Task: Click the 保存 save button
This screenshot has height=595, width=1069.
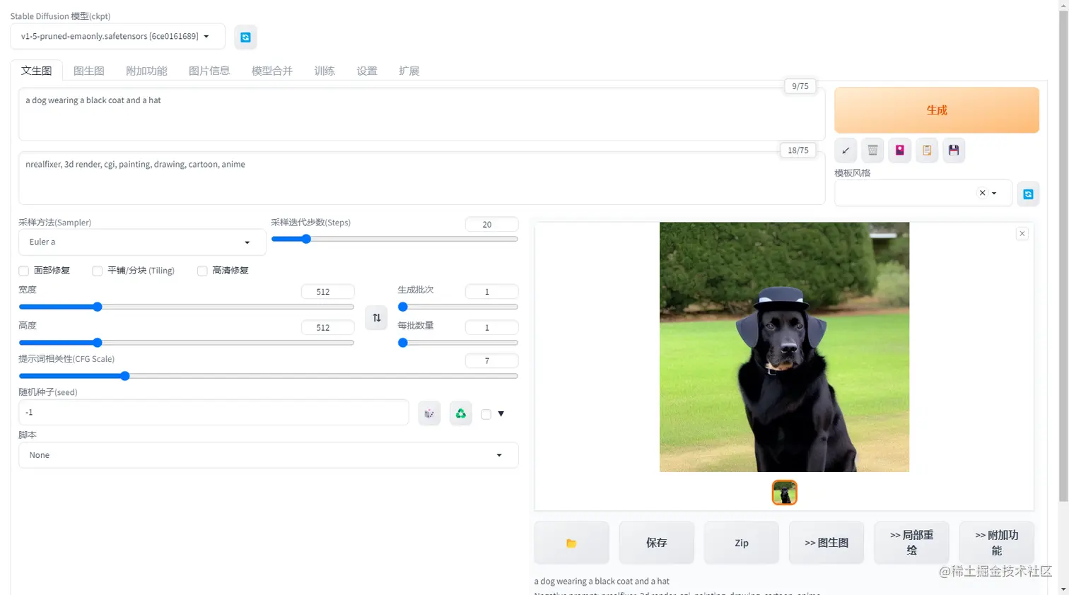Action: pos(656,543)
